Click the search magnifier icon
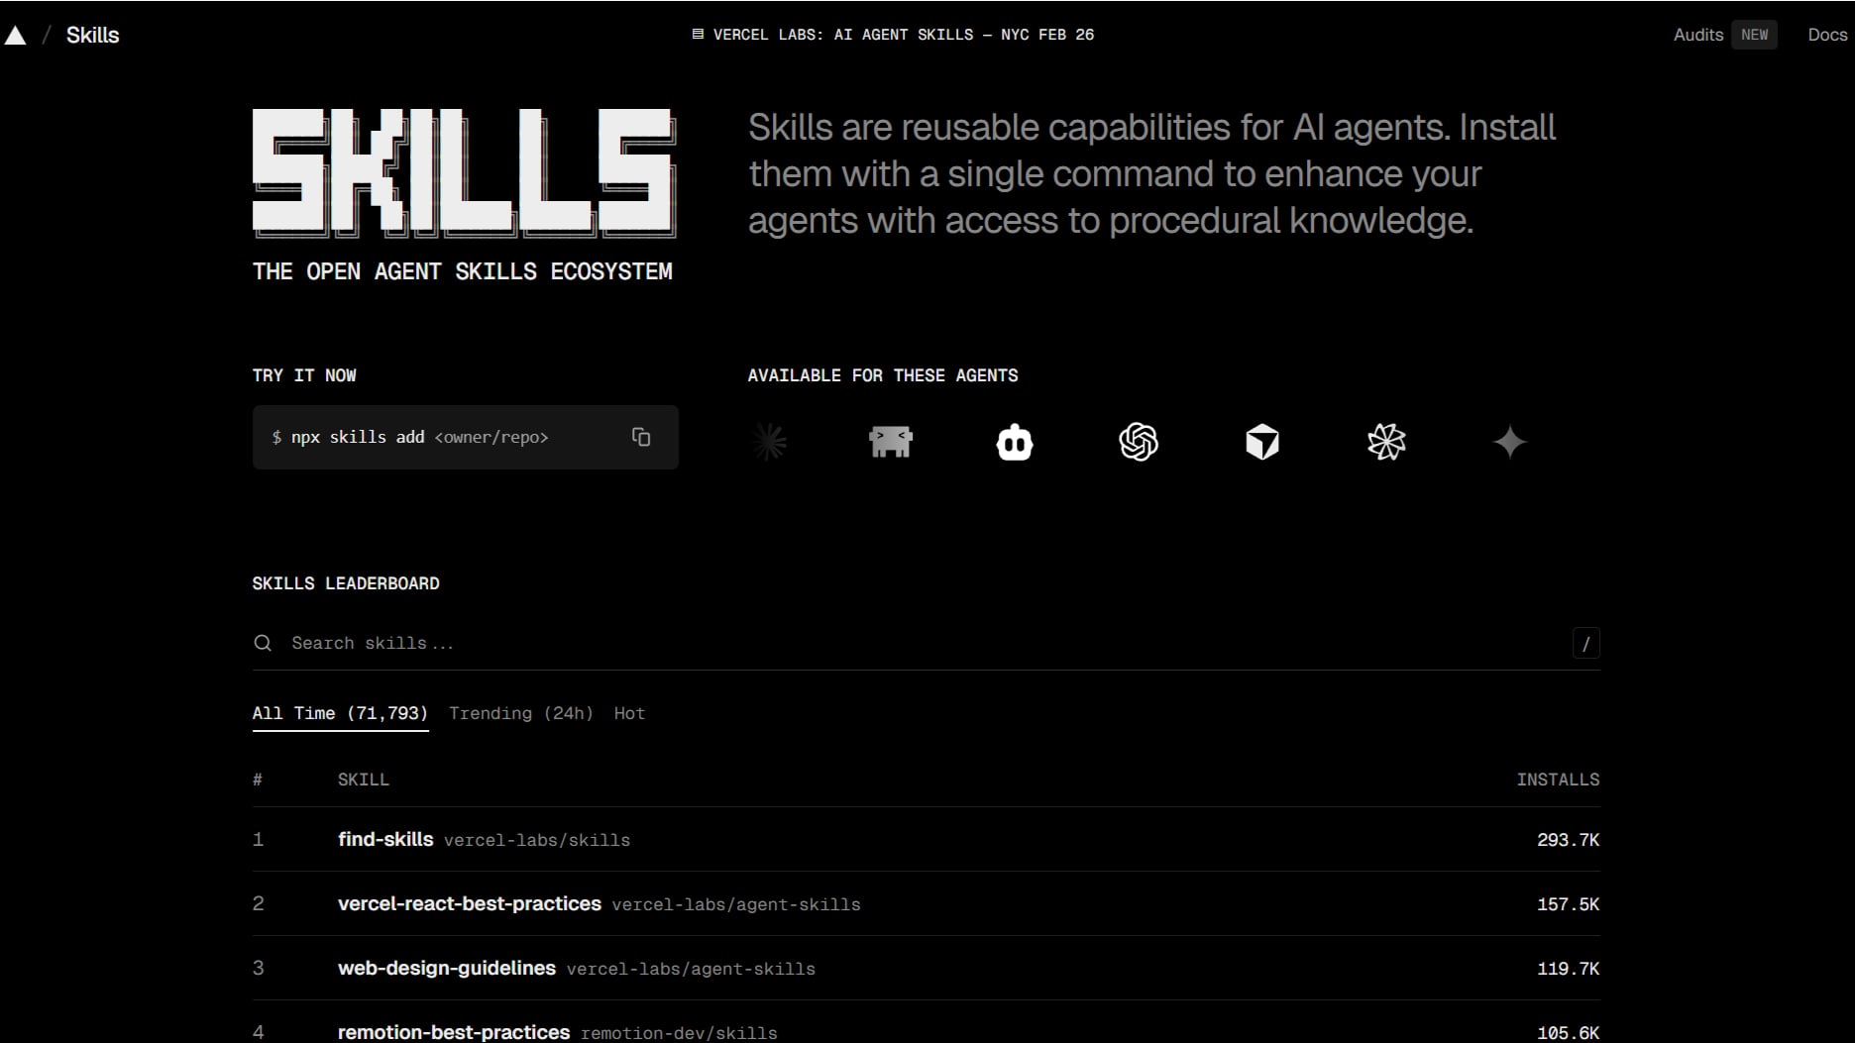This screenshot has width=1855, height=1043. 263,643
